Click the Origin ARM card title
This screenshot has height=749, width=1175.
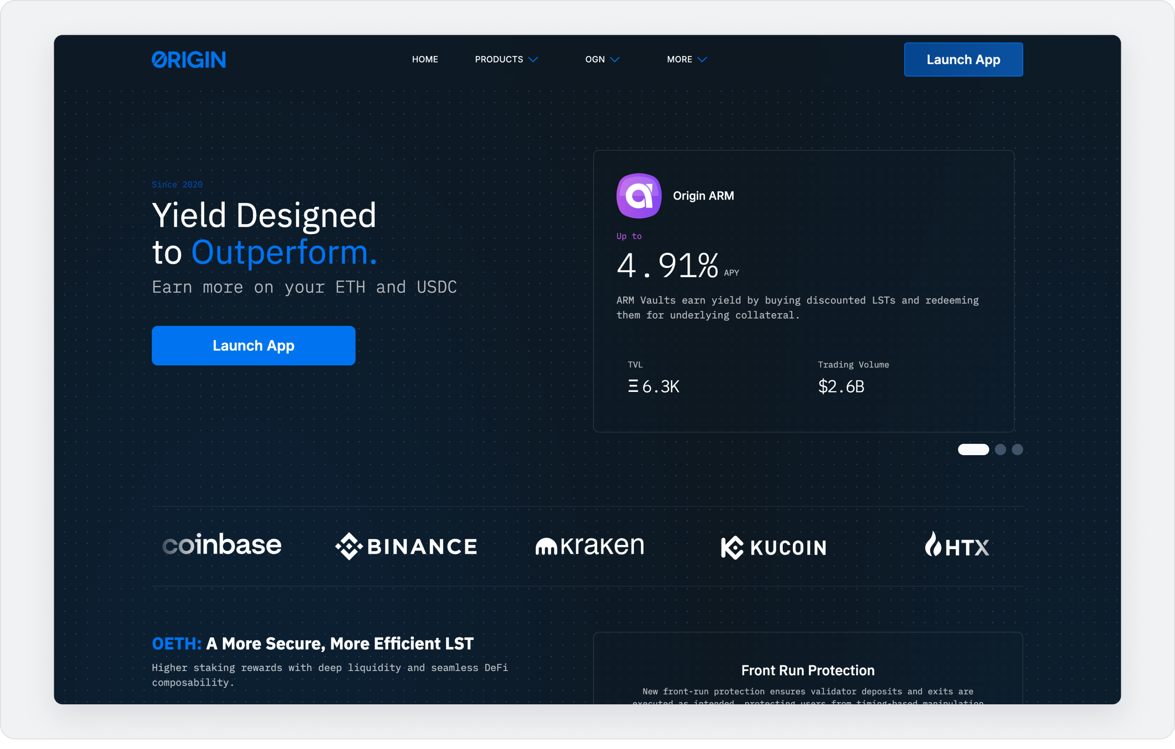coord(703,195)
